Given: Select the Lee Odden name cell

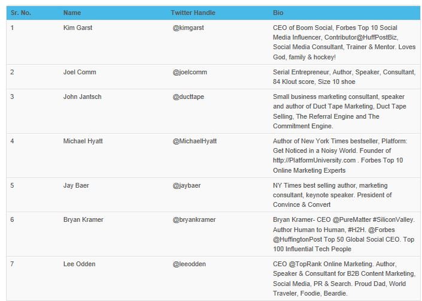Looking at the screenshot, I should coord(78,264).
